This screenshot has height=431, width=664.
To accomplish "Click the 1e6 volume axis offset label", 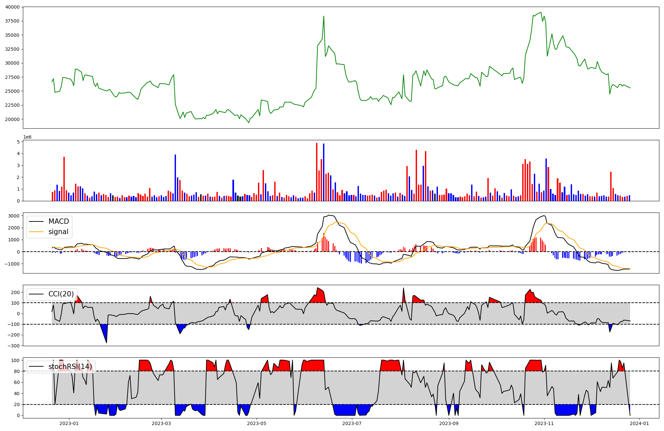I will click(x=27, y=137).
